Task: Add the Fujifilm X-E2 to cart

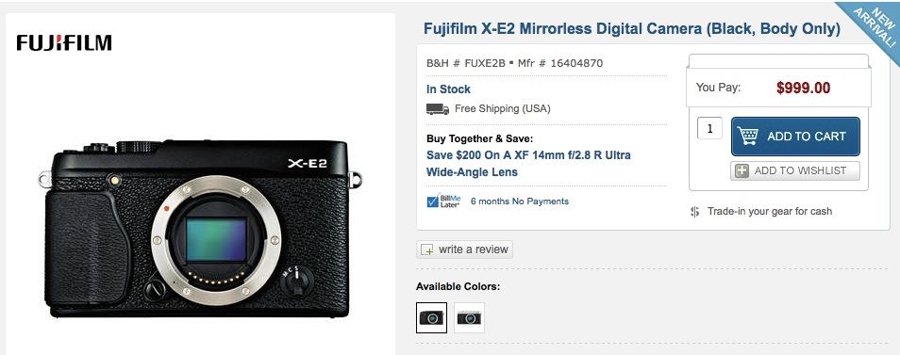Action: pyautogui.click(x=795, y=137)
